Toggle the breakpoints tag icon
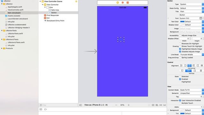 45,109
